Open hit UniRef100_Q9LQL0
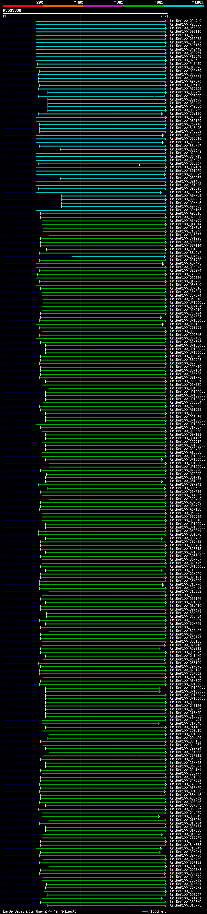207x914 pixels. pyautogui.click(x=185, y=21)
